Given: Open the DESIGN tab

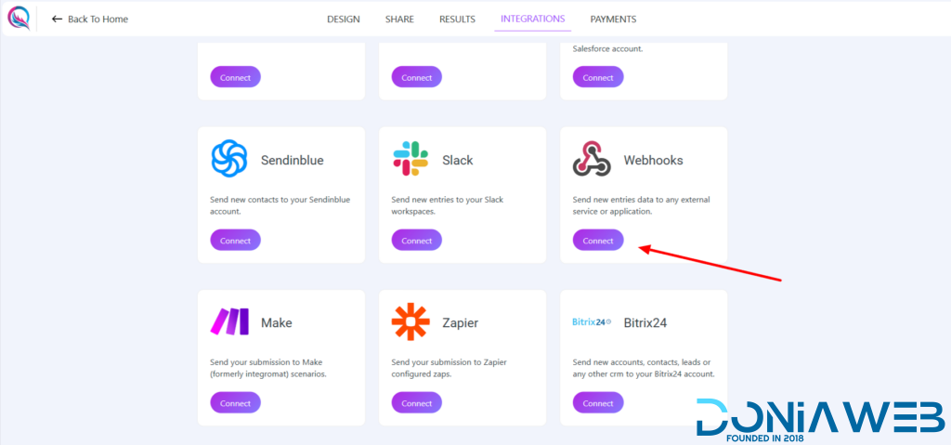Looking at the screenshot, I should coord(344,19).
